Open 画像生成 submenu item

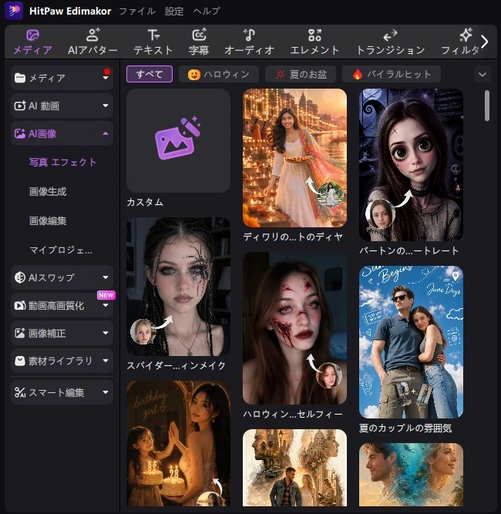click(x=48, y=191)
